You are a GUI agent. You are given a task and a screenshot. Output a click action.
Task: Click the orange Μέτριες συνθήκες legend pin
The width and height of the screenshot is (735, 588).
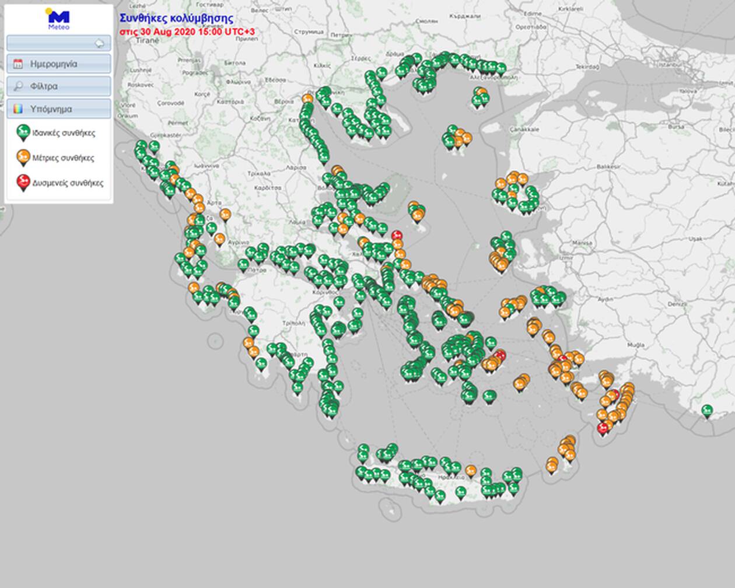click(x=22, y=157)
